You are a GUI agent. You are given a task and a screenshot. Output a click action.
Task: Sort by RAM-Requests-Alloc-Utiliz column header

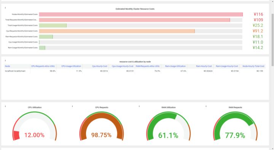148,66
